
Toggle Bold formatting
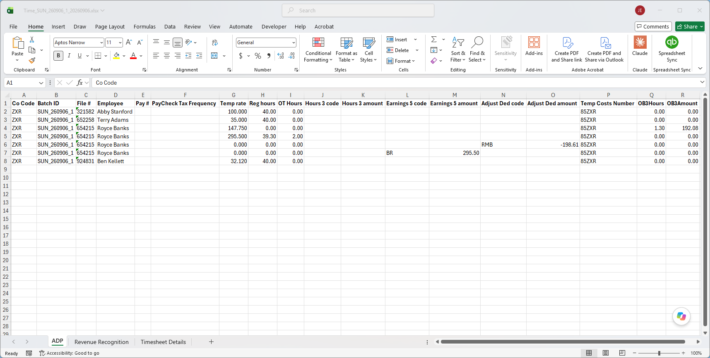[x=58, y=56]
